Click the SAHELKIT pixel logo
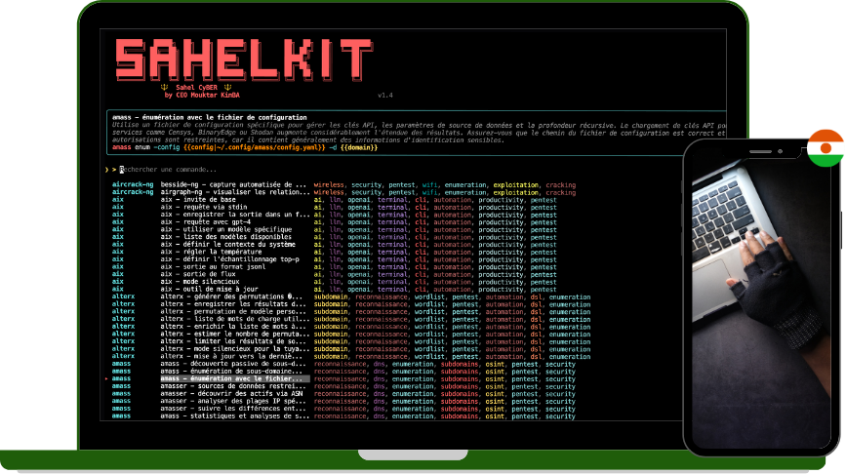The width and height of the screenshot is (846, 474). pyautogui.click(x=244, y=59)
